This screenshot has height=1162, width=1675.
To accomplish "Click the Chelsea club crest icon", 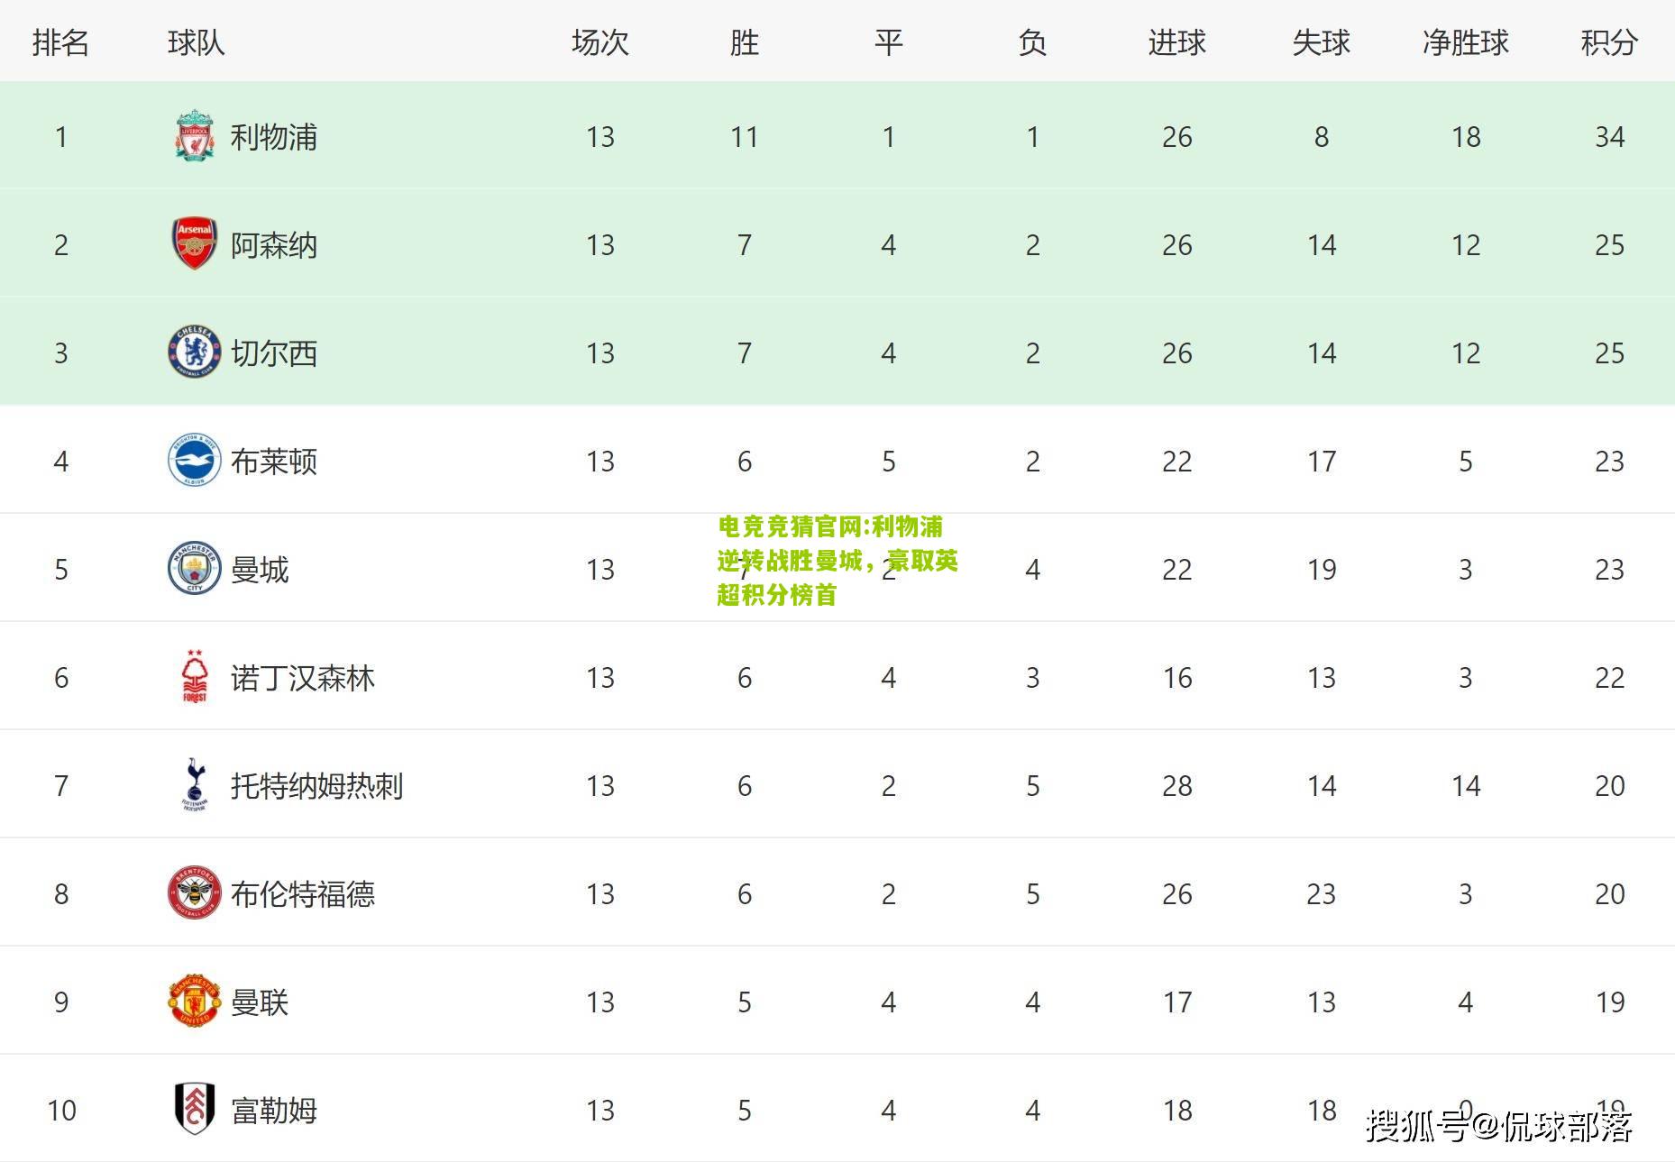I will tap(194, 352).
